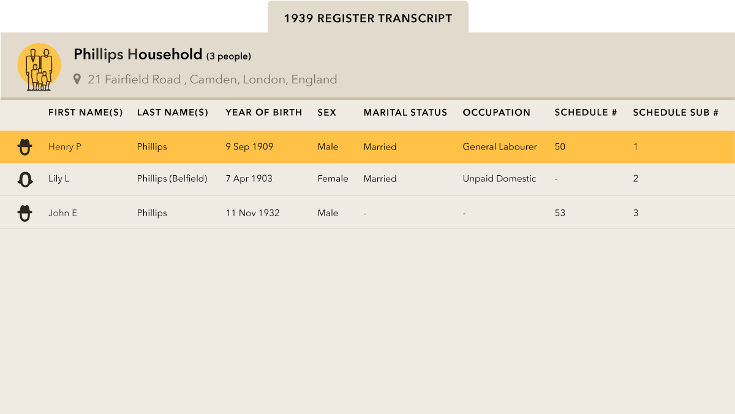Open John E first name entry
Viewport: 735px width, 414px height.
62,213
